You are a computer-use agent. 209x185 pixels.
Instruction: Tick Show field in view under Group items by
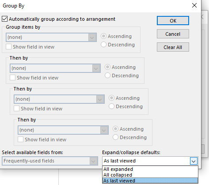[x=8, y=47]
